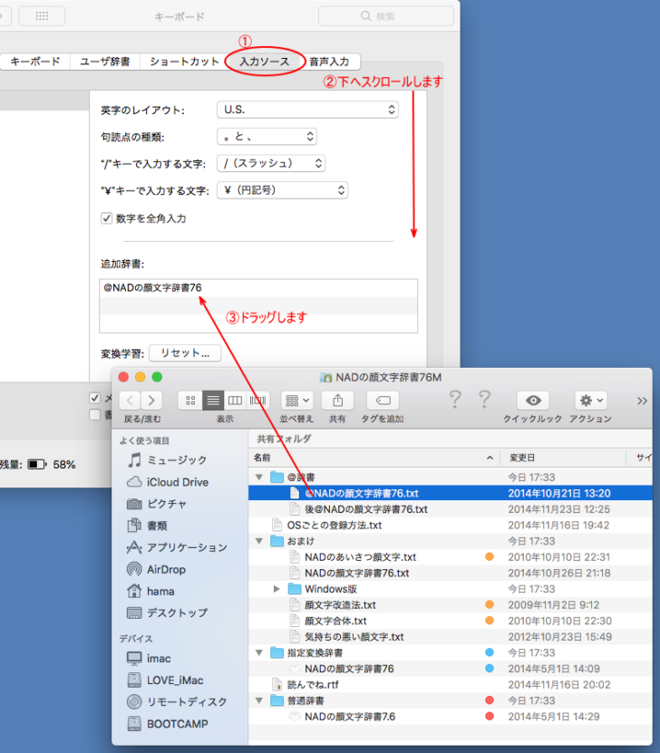660x753 pixels.
Task: Select @NADの顔文字辞書76 in 追加辞書 list
Action: pyautogui.click(x=258, y=288)
